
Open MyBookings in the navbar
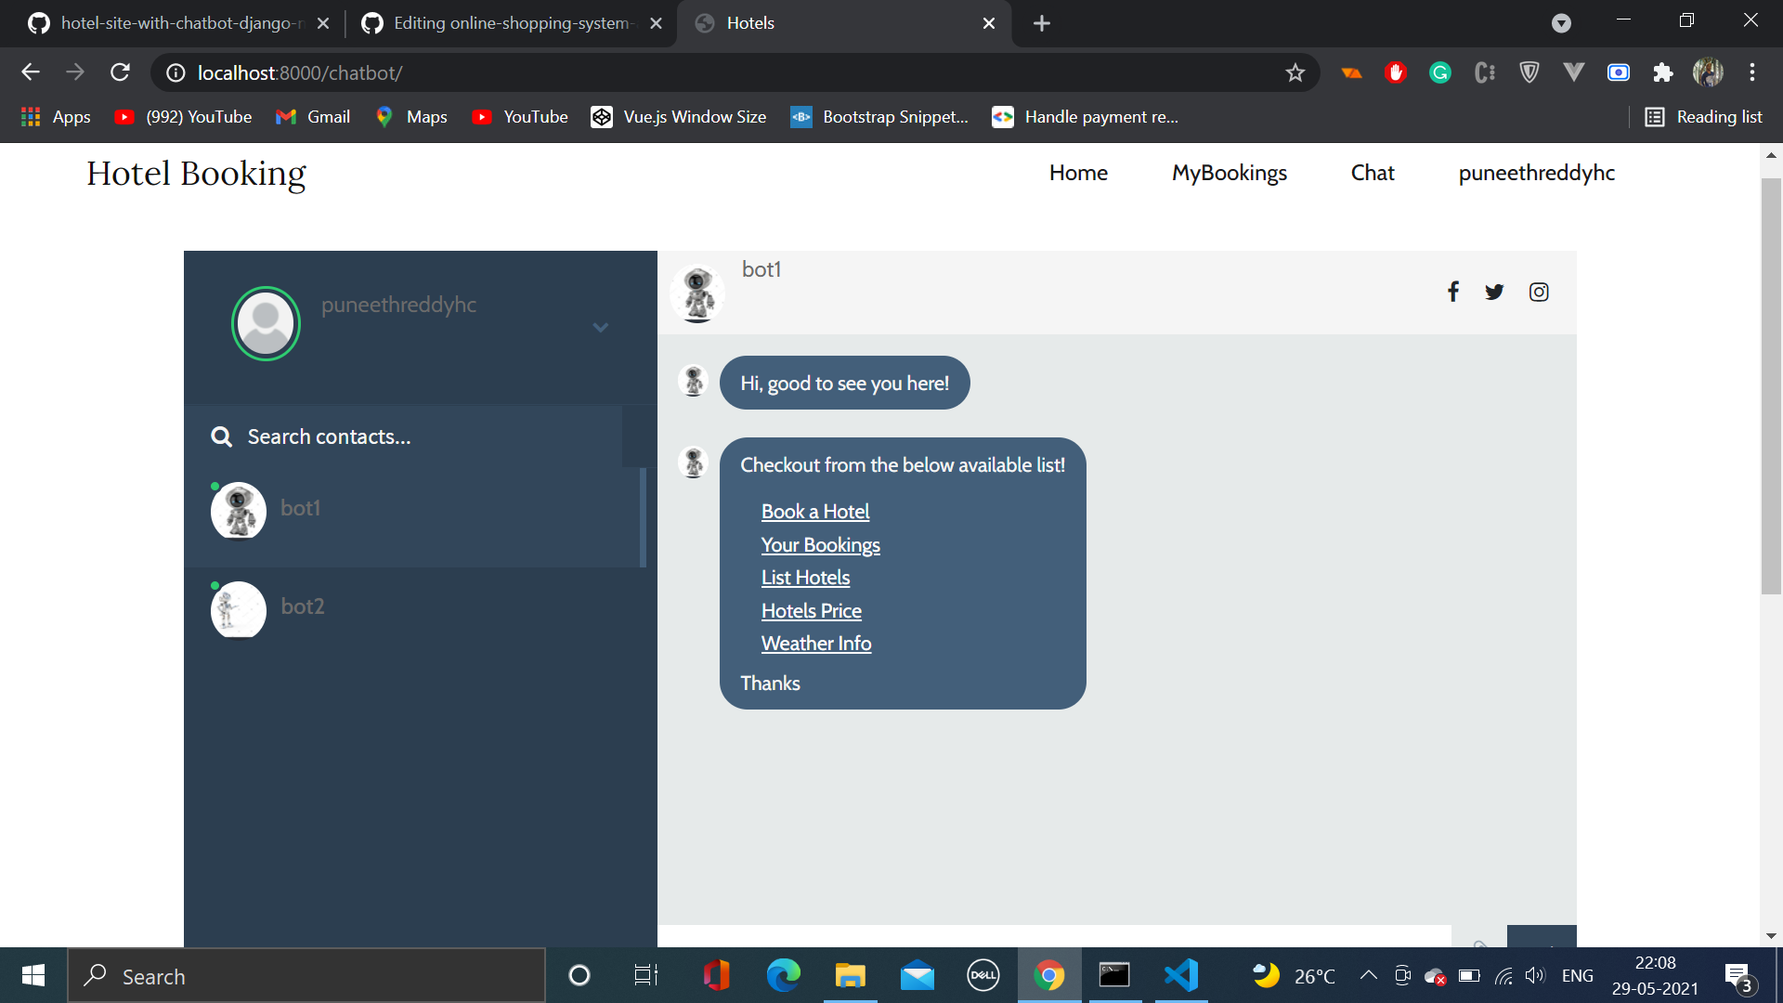[1230, 173]
